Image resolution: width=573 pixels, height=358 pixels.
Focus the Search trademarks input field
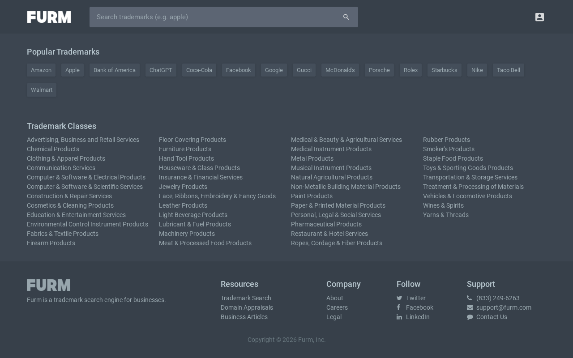[215, 17]
